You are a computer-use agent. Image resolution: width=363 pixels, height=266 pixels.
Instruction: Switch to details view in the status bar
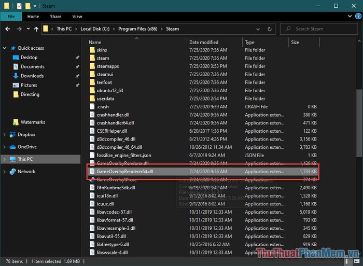tap(347, 261)
